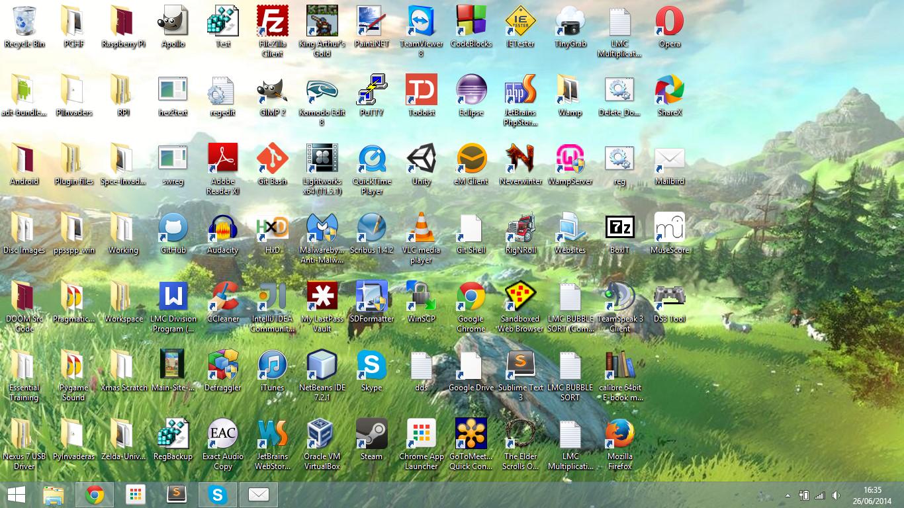Click the Exact Audio Copy icon

point(222,444)
